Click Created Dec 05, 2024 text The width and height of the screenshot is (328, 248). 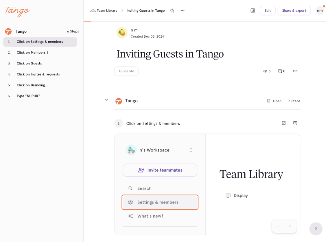coord(147,36)
